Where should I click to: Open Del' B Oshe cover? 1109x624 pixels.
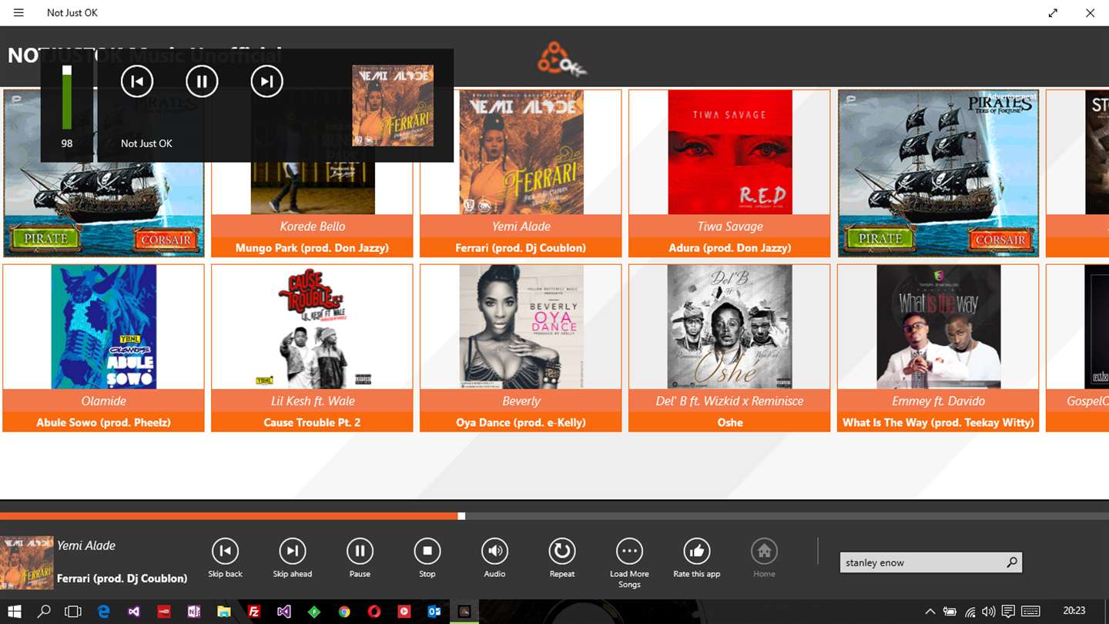click(x=730, y=327)
